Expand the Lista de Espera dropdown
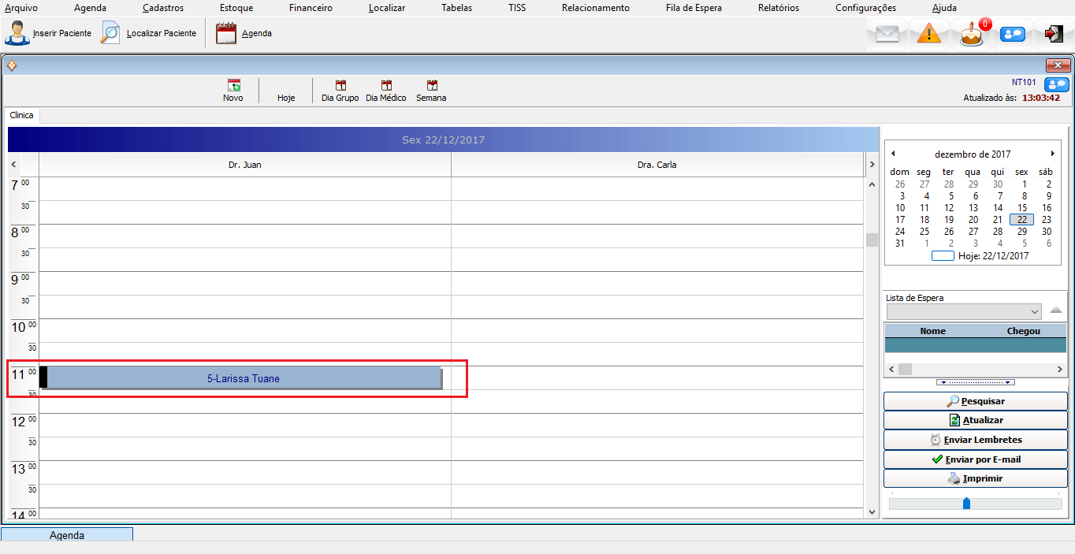Viewport: 1075px width, 554px height. click(x=1034, y=312)
